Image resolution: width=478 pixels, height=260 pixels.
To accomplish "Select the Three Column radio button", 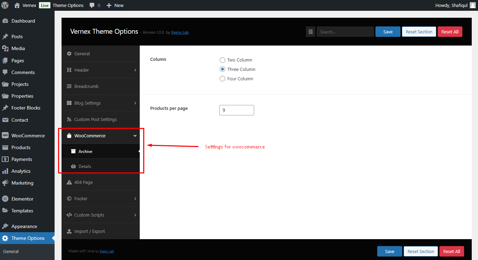I will point(222,69).
